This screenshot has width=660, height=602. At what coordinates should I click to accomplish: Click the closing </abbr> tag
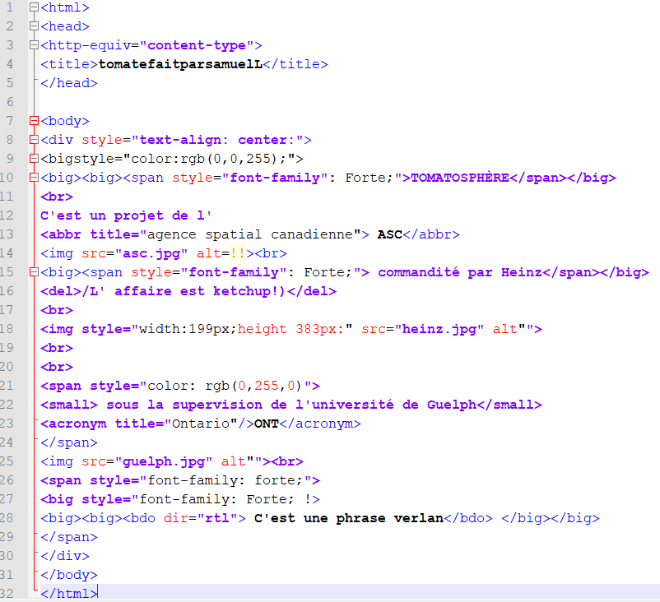431,234
